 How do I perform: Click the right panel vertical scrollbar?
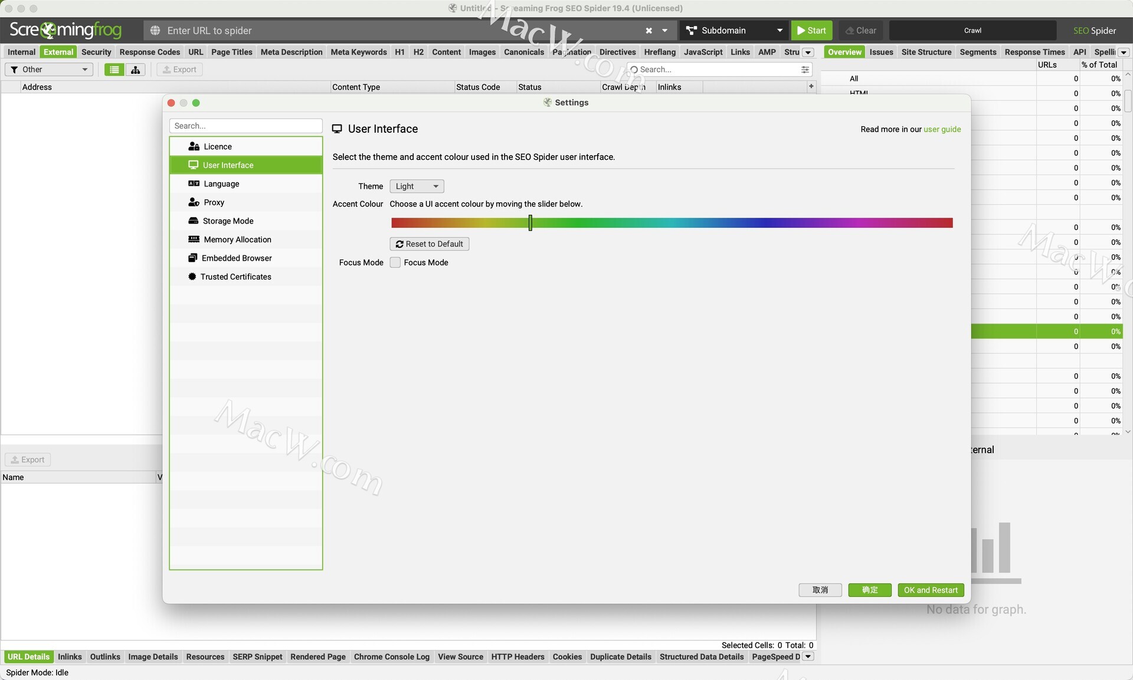(x=1128, y=101)
